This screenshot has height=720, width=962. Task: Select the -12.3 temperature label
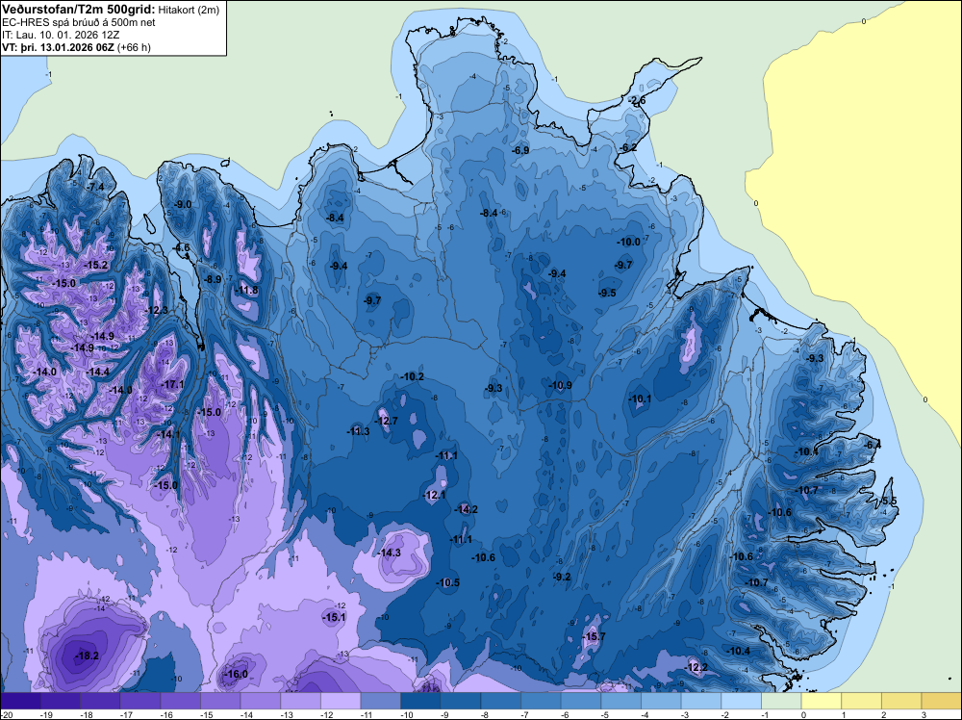(156, 310)
